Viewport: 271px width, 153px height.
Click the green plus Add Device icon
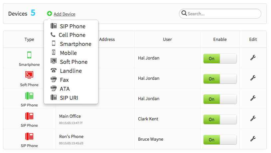(x=50, y=14)
